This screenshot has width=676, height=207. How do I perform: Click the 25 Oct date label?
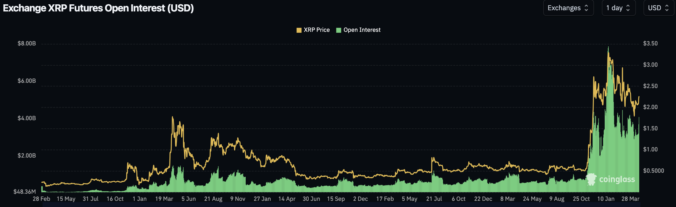click(581, 199)
